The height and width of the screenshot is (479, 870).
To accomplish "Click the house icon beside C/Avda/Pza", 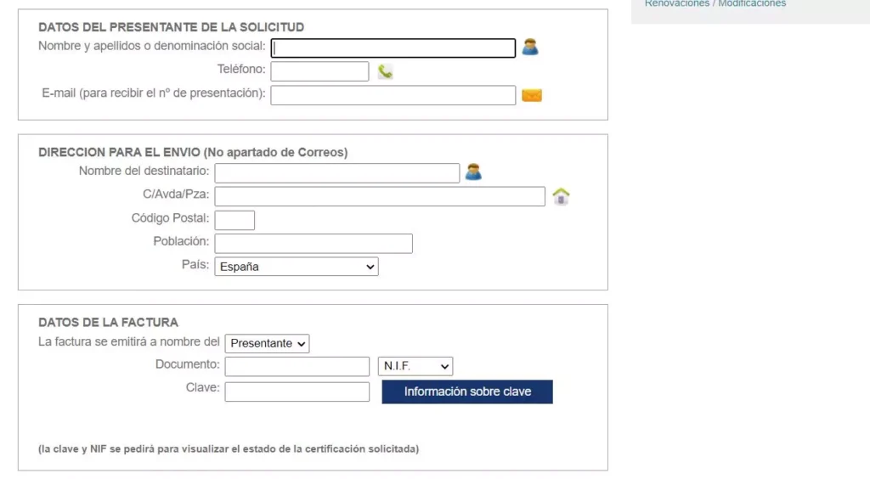I will click(561, 196).
